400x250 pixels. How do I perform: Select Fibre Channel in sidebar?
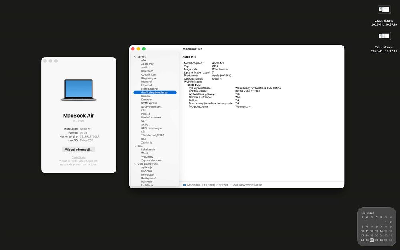150,89
